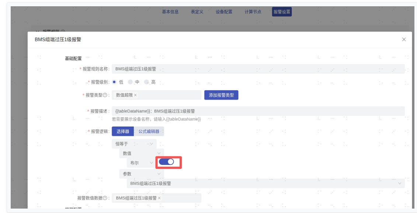
Task: Switch to the 基本信息 tab
Action: (170, 12)
